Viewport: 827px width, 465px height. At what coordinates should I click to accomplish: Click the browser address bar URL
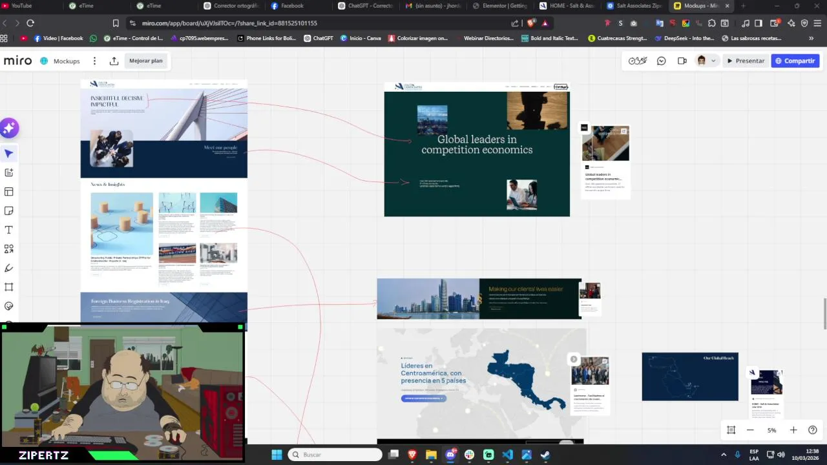[229, 23]
